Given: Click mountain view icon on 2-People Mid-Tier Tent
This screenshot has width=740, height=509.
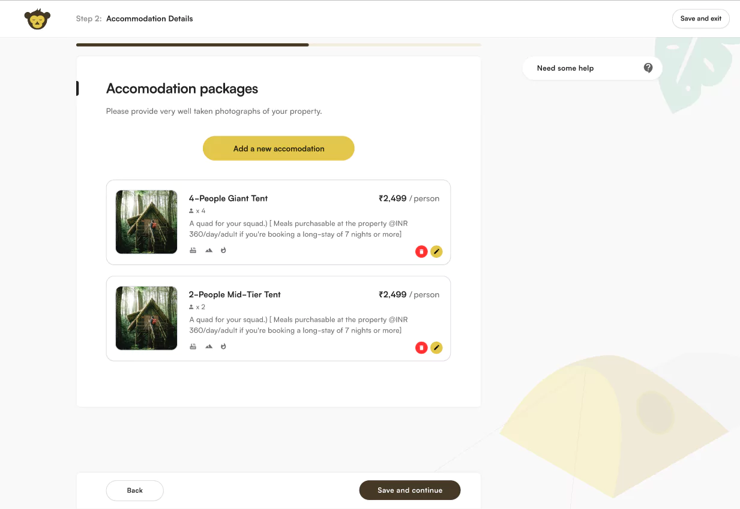Looking at the screenshot, I should (209, 347).
